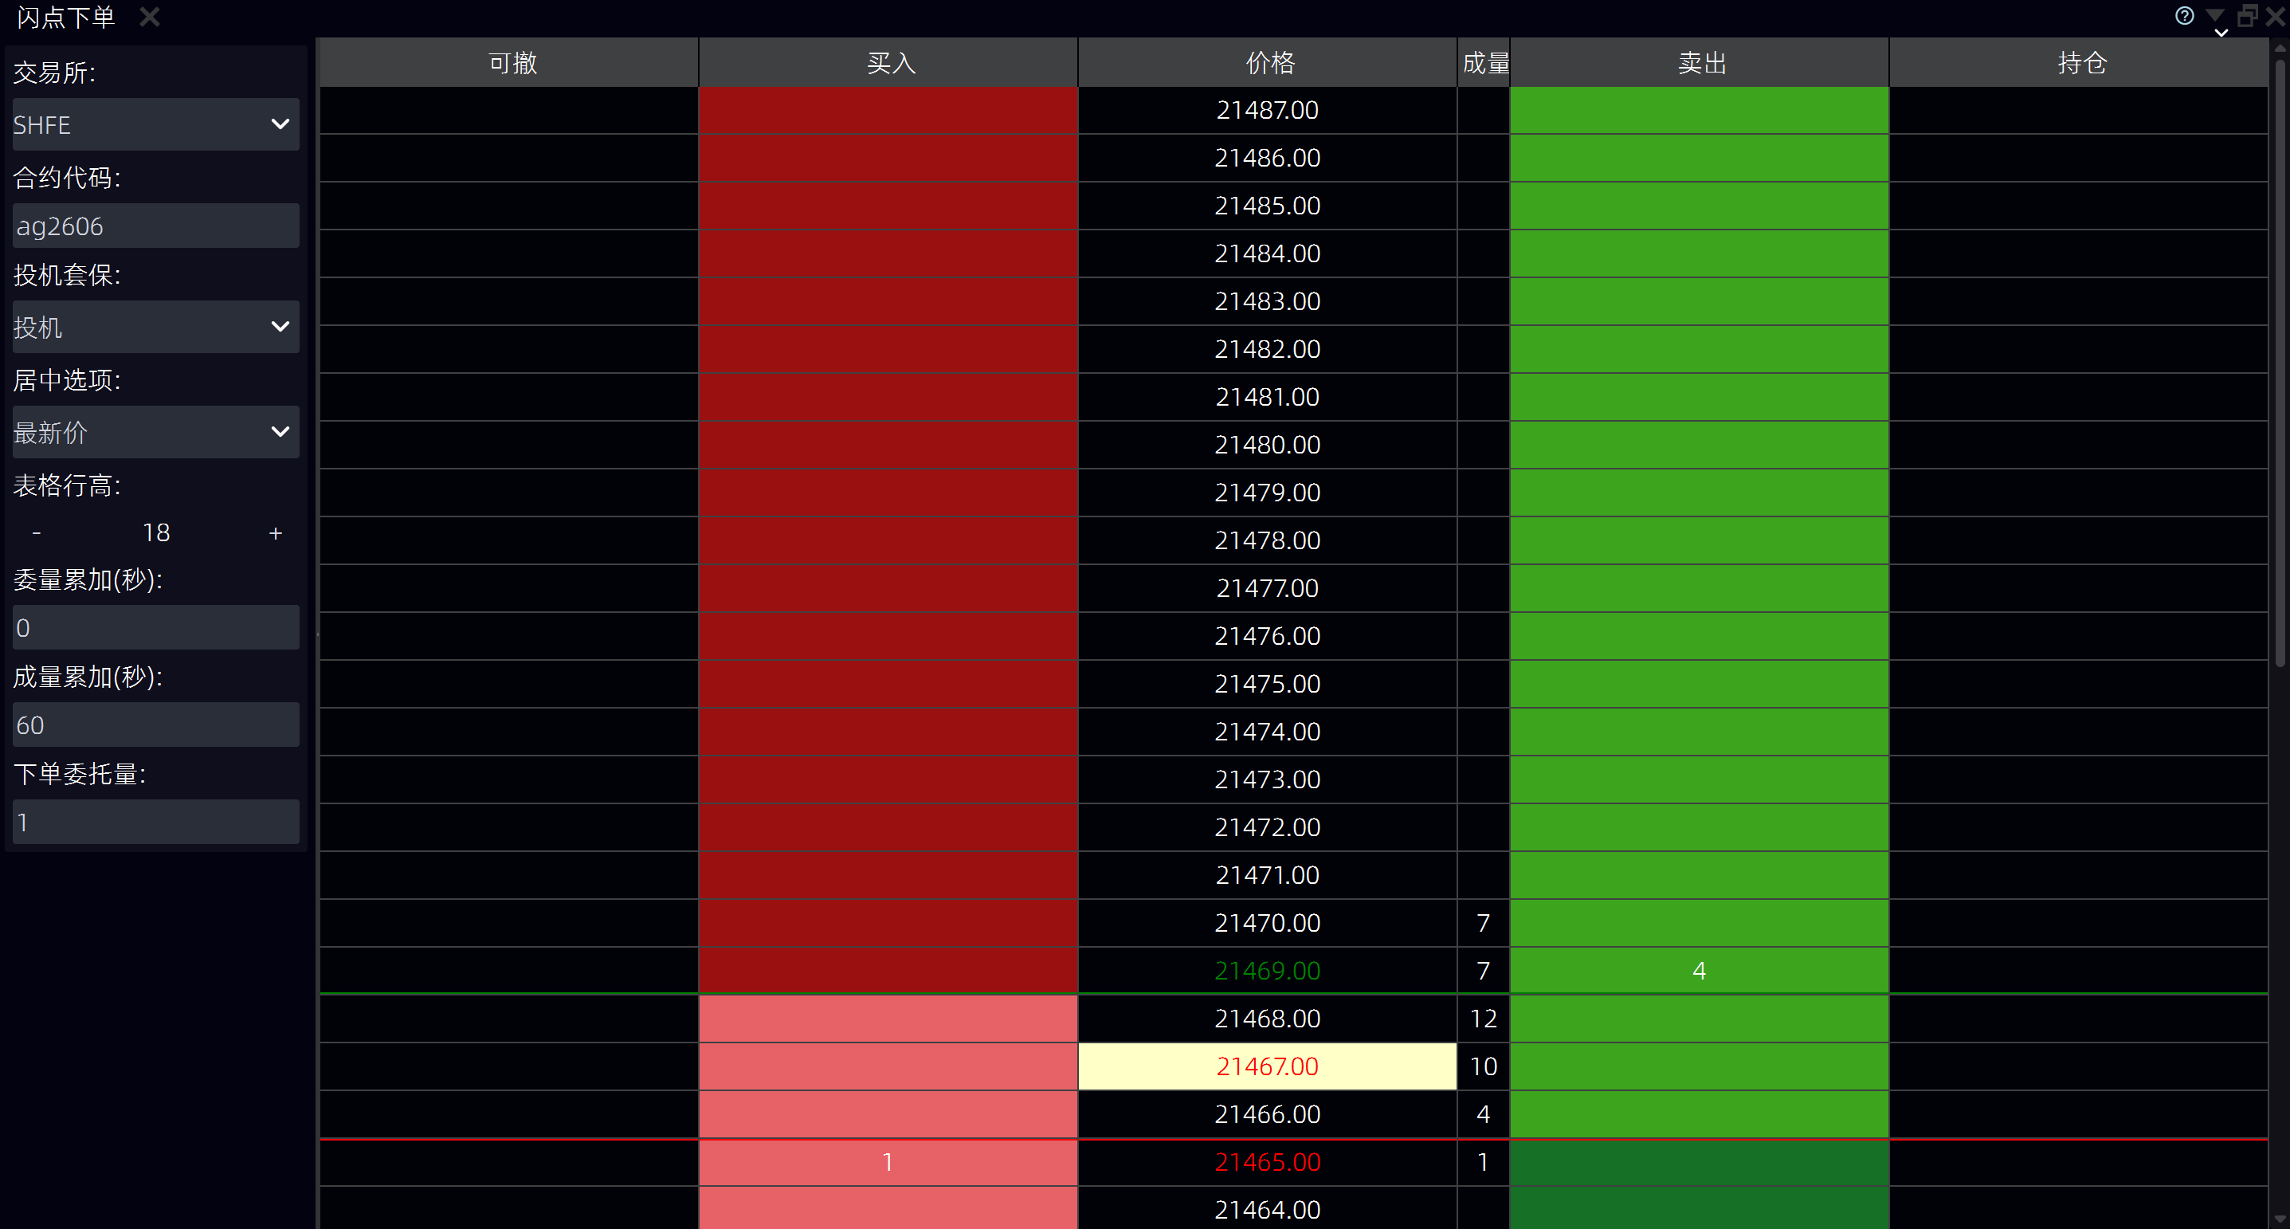Select the 闪点下单 tab title
The width and height of the screenshot is (2290, 1229).
[x=66, y=17]
